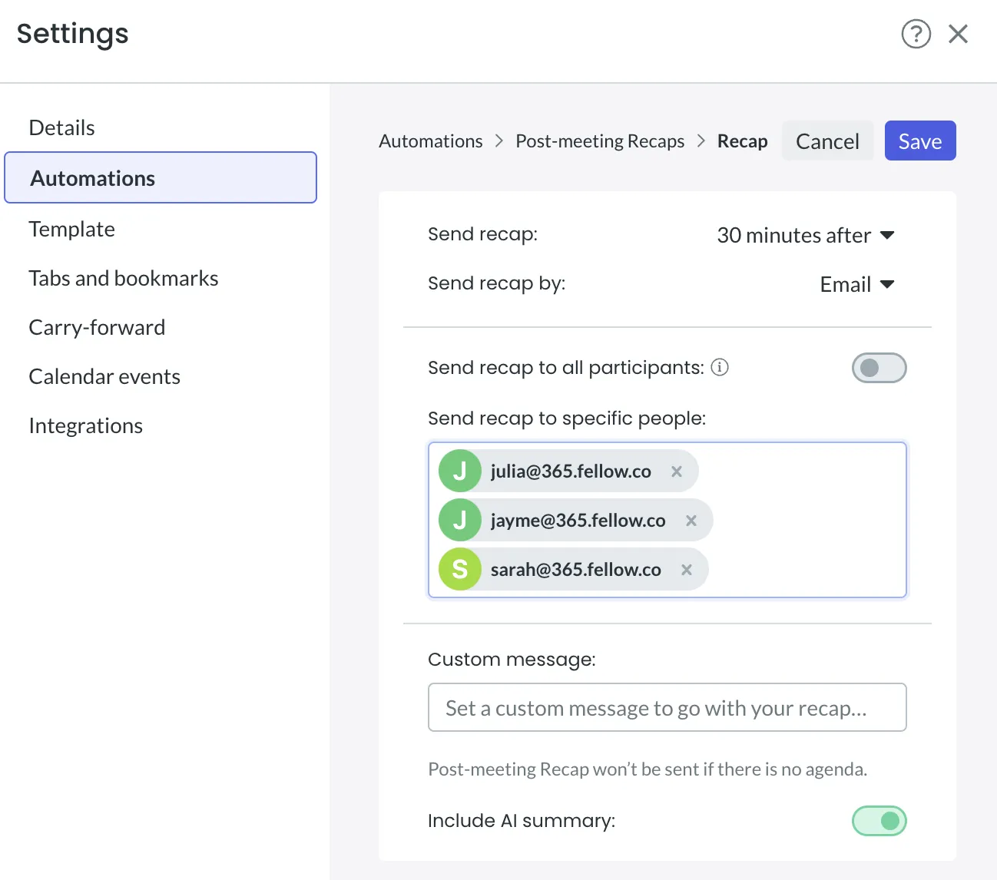The width and height of the screenshot is (997, 880).
Task: Go to the Template settings section
Action: click(72, 229)
